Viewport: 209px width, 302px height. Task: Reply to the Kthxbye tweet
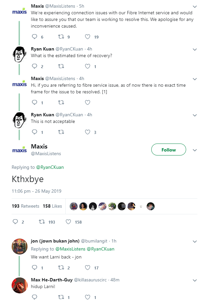click(x=15, y=222)
